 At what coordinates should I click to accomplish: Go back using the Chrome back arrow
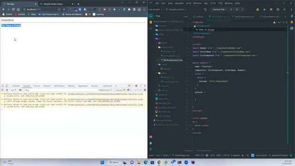click(4, 9)
